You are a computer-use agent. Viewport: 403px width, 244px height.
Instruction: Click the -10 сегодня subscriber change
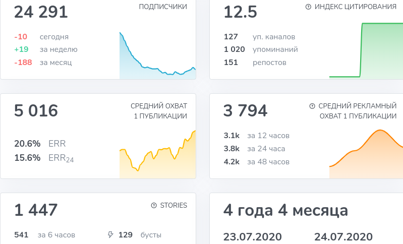41,37
